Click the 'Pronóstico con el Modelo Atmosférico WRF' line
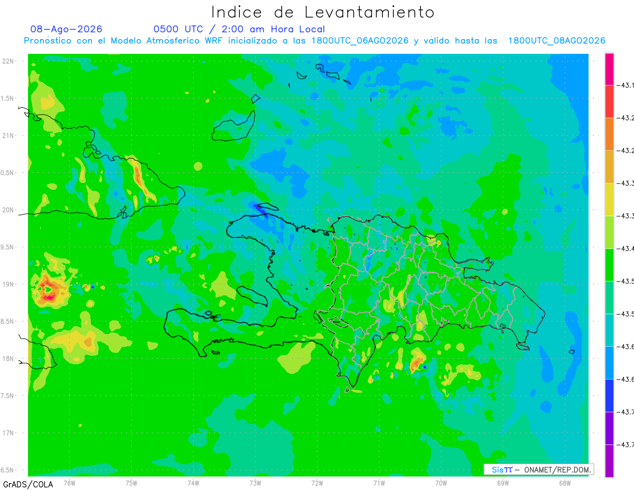 314,41
